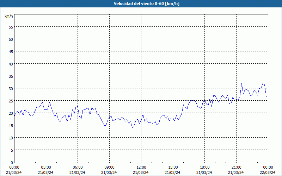Viewport: 282px width, 176px height.
Task: Click the km/h axis unit label
Action: (x=8, y=16)
